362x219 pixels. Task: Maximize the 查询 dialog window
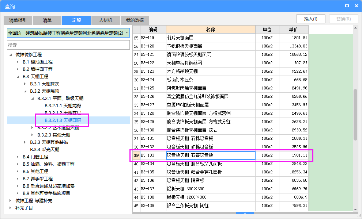(347, 6)
